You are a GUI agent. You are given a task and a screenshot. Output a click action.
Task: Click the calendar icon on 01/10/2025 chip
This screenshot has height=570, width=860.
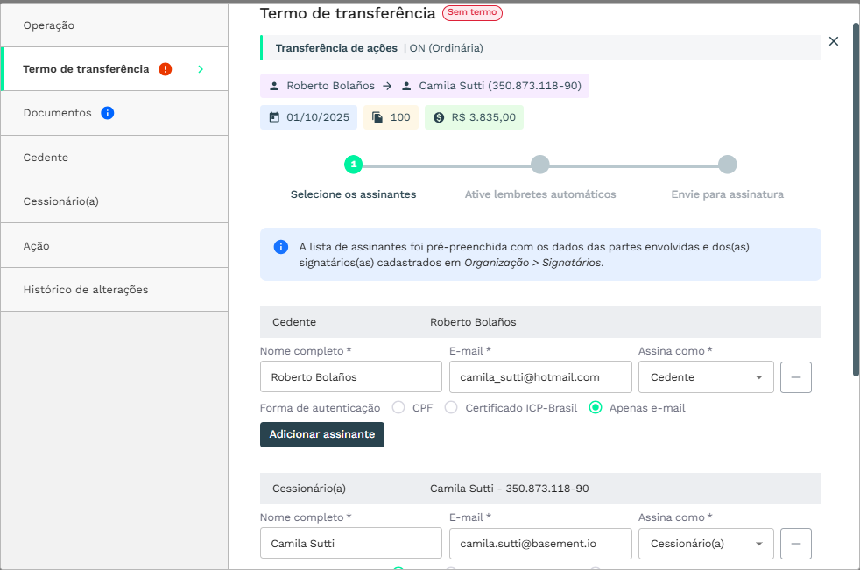point(274,117)
